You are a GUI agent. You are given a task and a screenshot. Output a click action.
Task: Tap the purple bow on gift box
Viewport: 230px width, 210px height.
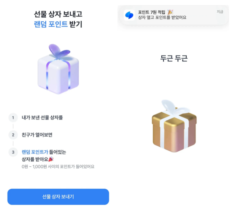click(59, 51)
